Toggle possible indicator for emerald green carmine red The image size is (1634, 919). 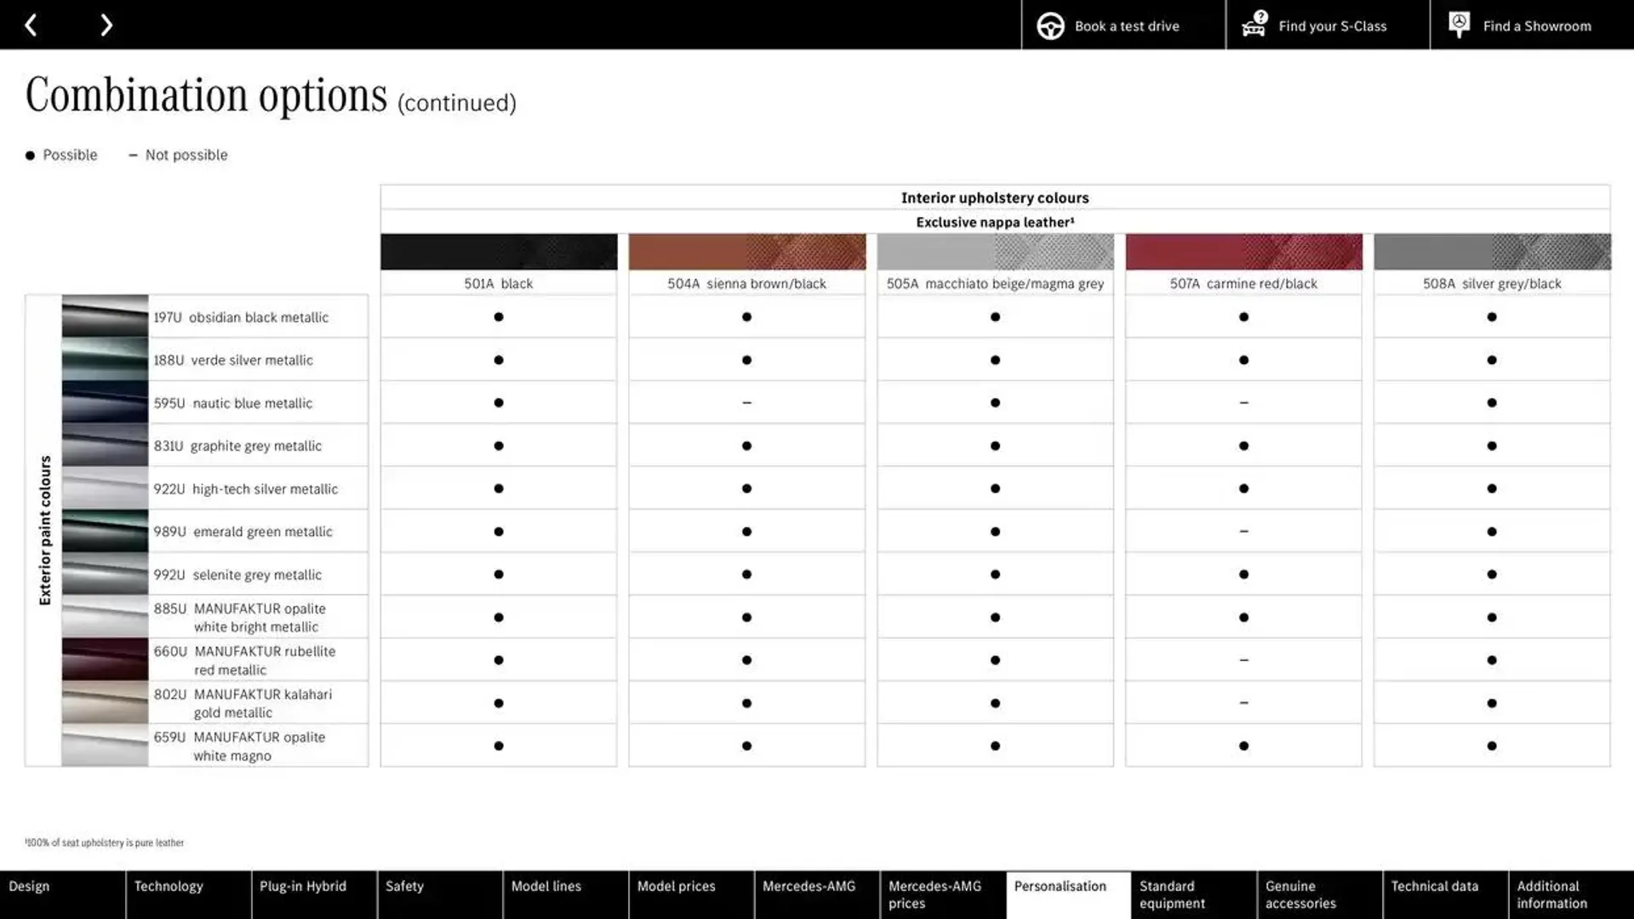[1243, 531]
